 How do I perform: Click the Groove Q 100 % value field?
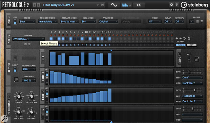(29, 80)
